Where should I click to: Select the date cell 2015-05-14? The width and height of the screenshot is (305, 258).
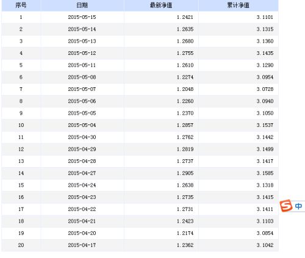point(82,29)
